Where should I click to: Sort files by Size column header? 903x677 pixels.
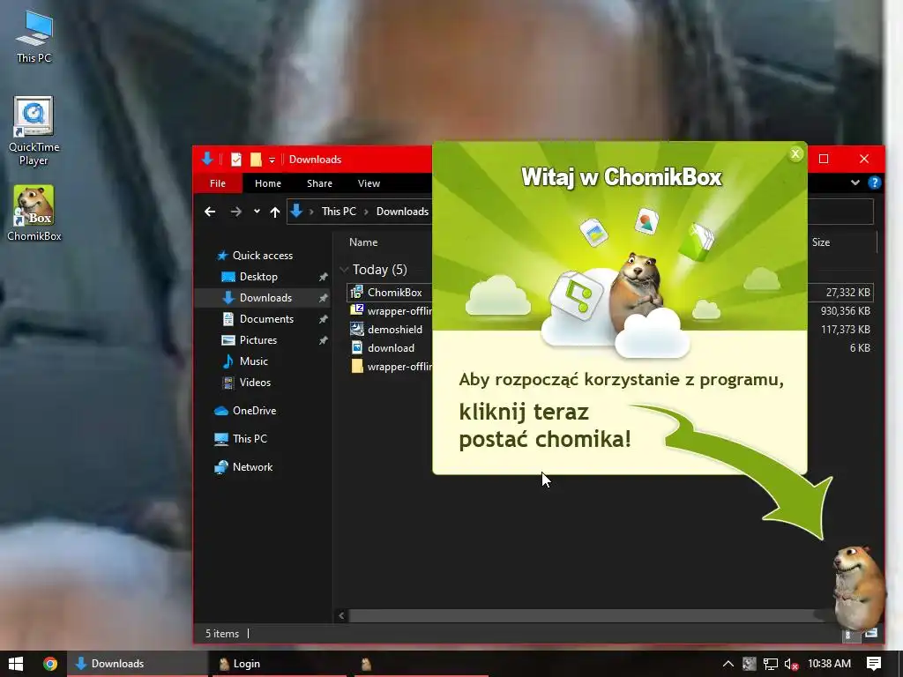coord(821,242)
